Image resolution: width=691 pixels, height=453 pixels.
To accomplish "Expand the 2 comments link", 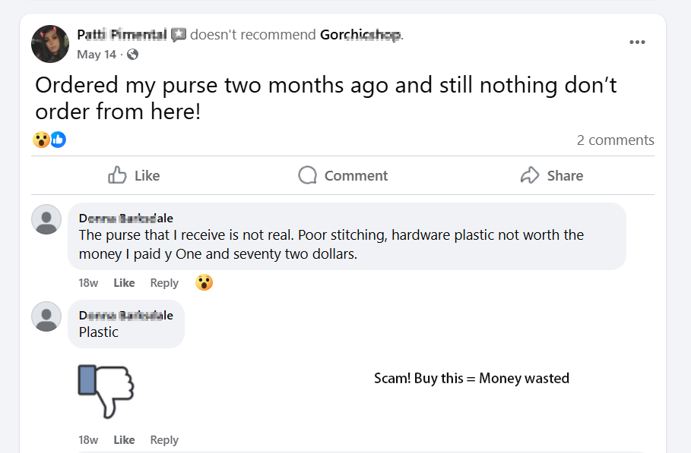I will pyautogui.click(x=615, y=140).
